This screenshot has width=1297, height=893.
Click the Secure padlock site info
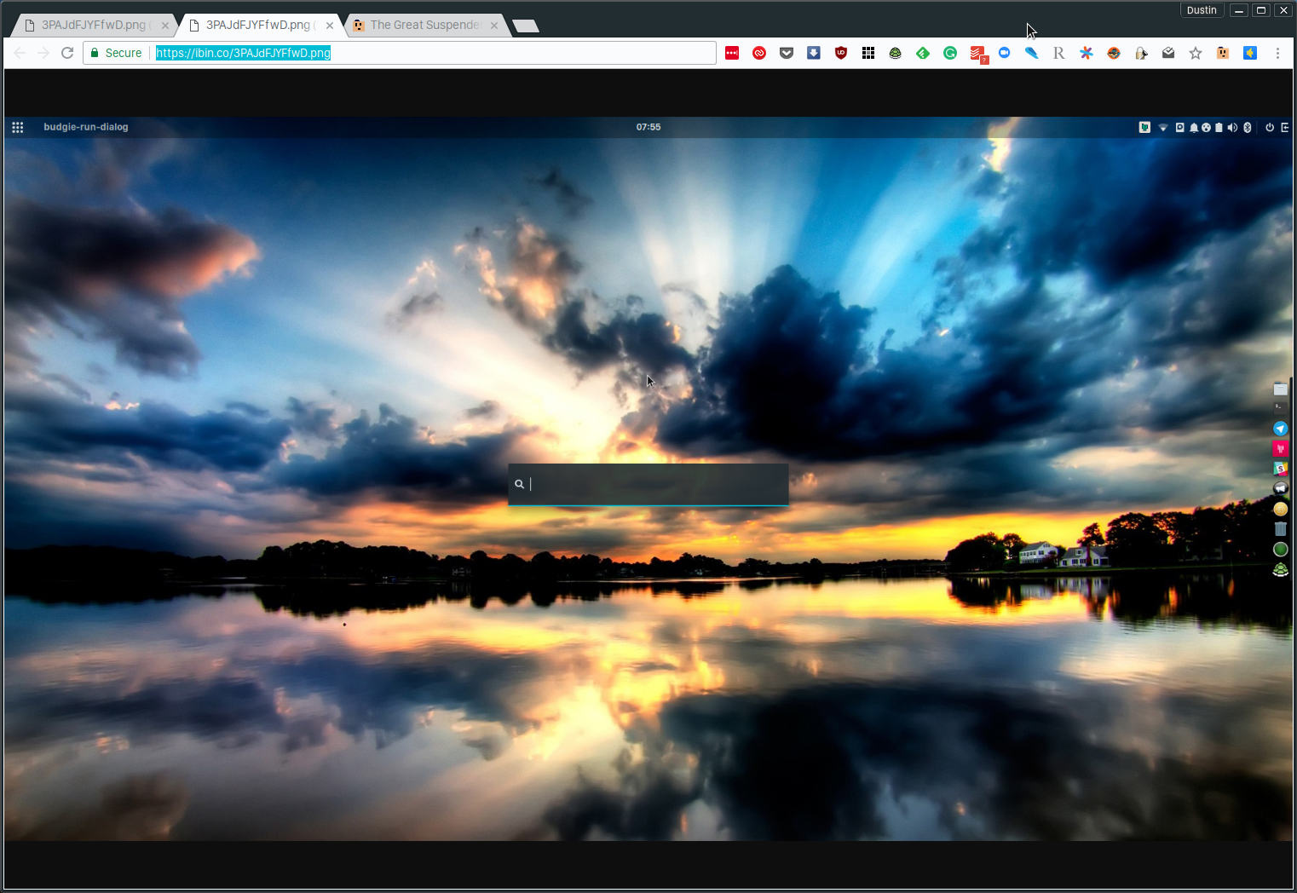coord(116,53)
